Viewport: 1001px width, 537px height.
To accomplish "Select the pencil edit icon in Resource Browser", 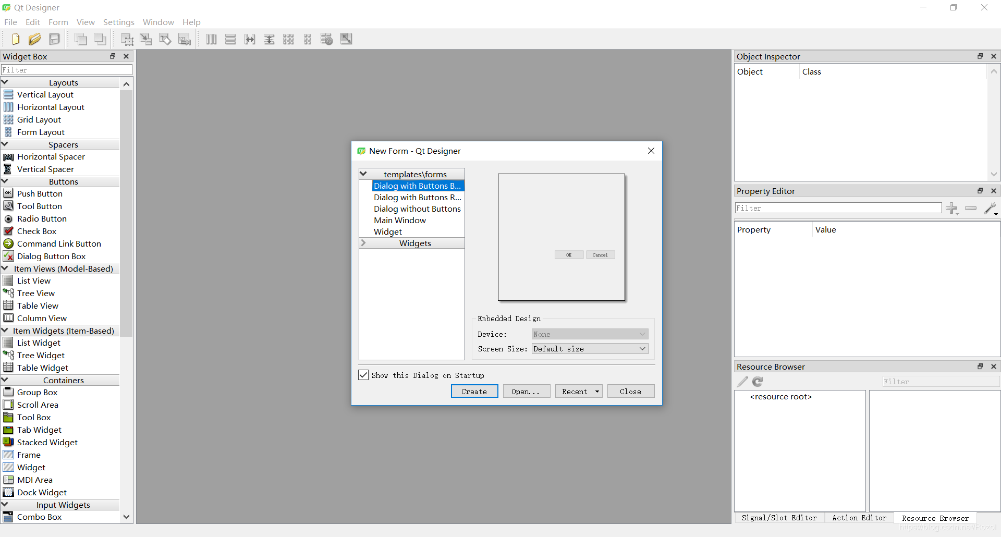I will 742,382.
